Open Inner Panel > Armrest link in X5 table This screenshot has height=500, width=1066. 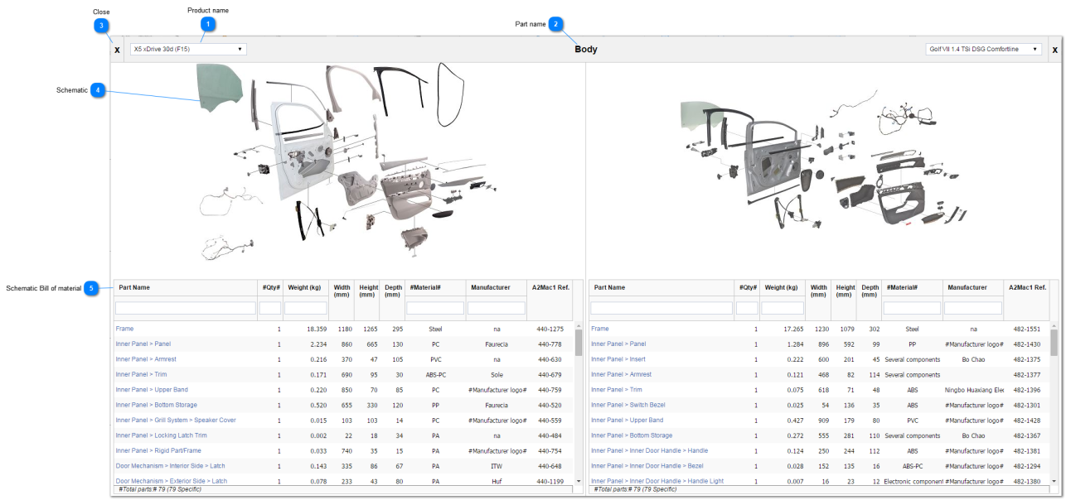146,359
